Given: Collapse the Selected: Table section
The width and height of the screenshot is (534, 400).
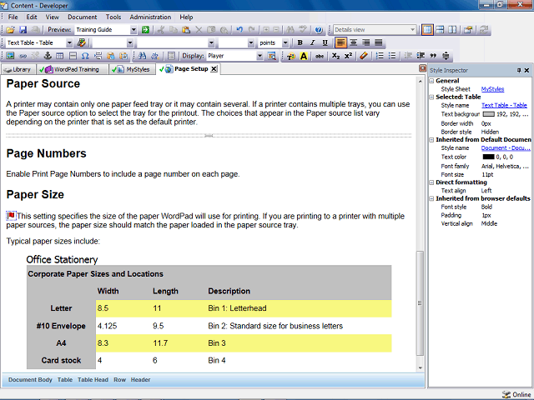Looking at the screenshot, I should pos(431,97).
